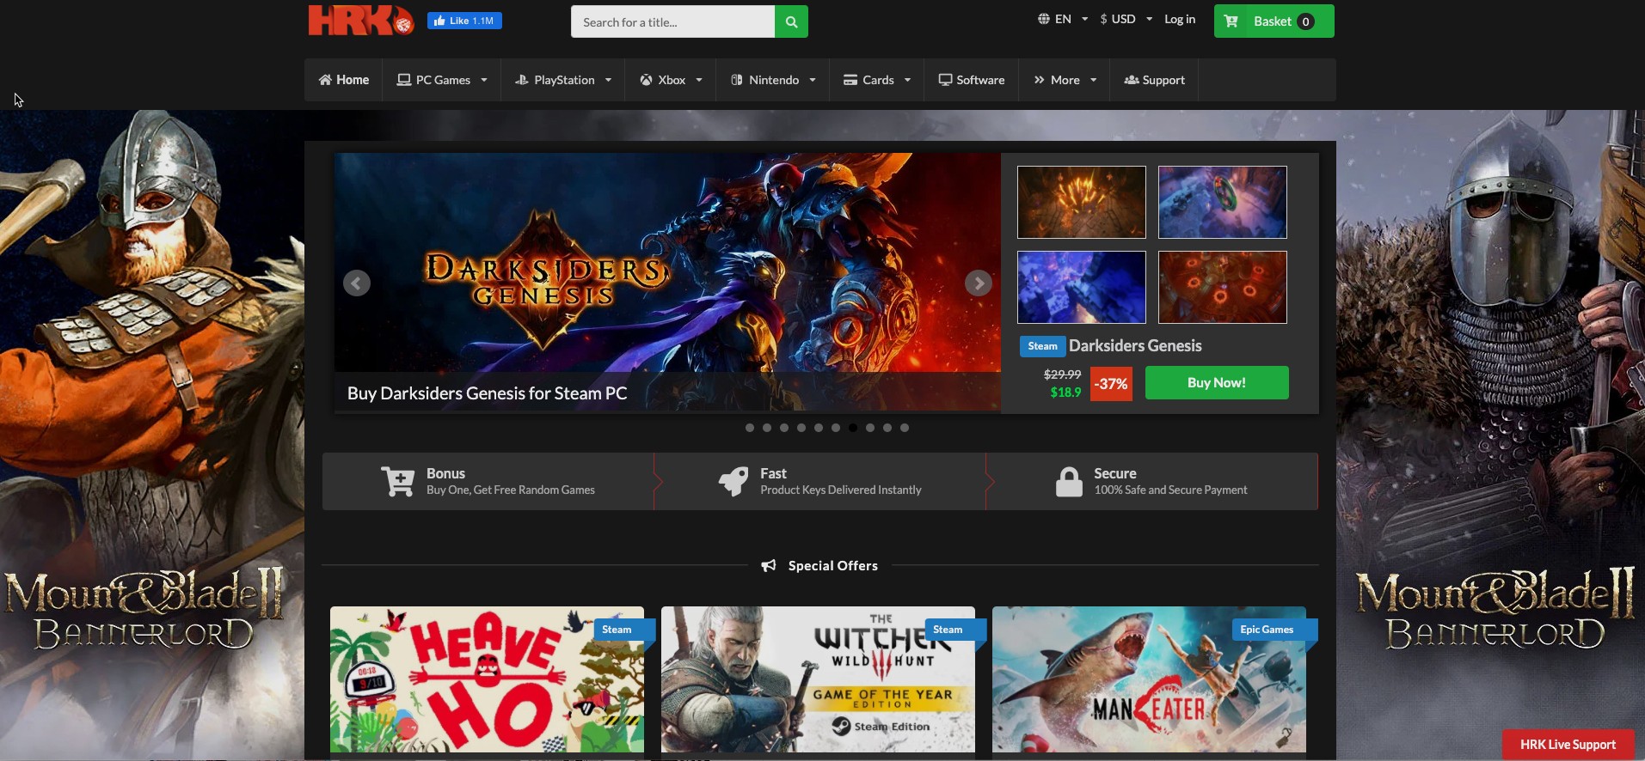Open the Software menu item

pos(972,80)
